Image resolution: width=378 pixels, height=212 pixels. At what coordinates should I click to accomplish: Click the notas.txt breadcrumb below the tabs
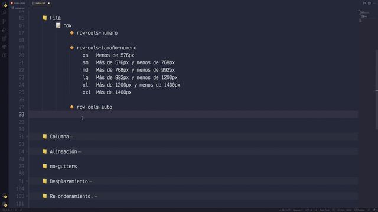click(x=18, y=8)
